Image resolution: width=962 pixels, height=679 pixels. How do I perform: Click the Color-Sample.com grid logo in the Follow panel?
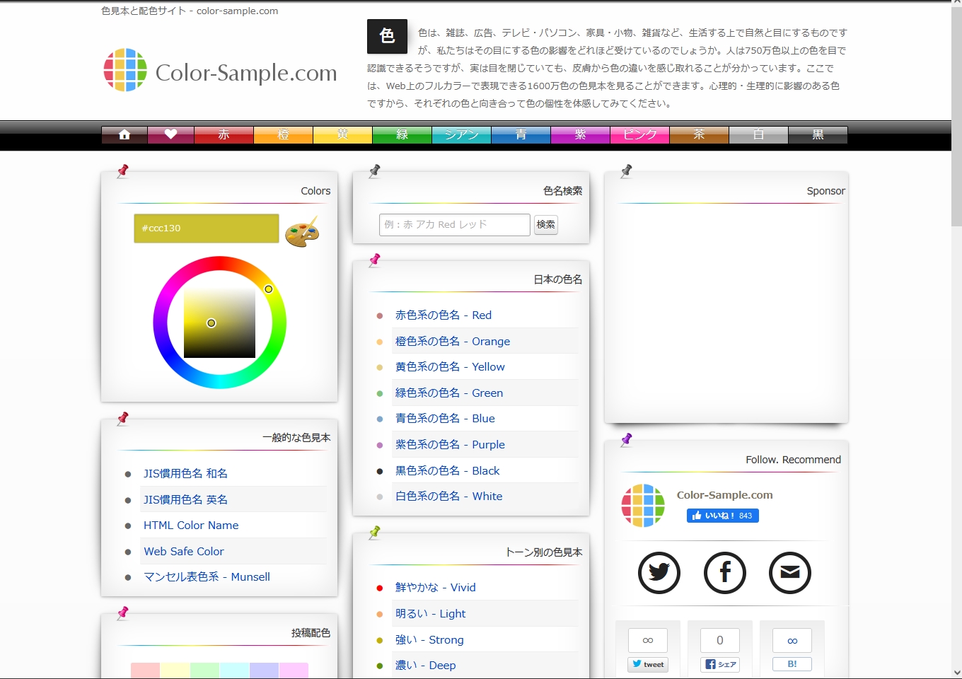tap(643, 505)
